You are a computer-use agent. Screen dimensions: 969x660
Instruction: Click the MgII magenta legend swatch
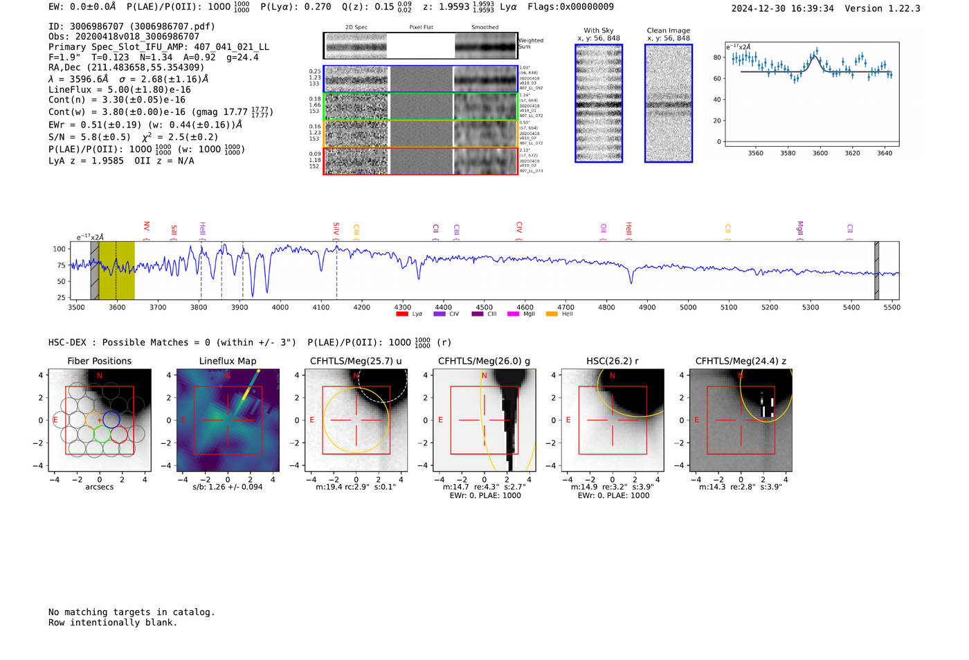(513, 314)
